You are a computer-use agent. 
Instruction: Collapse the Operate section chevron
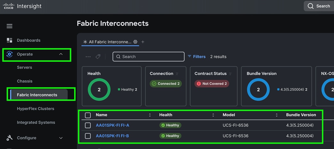[x=61, y=54]
